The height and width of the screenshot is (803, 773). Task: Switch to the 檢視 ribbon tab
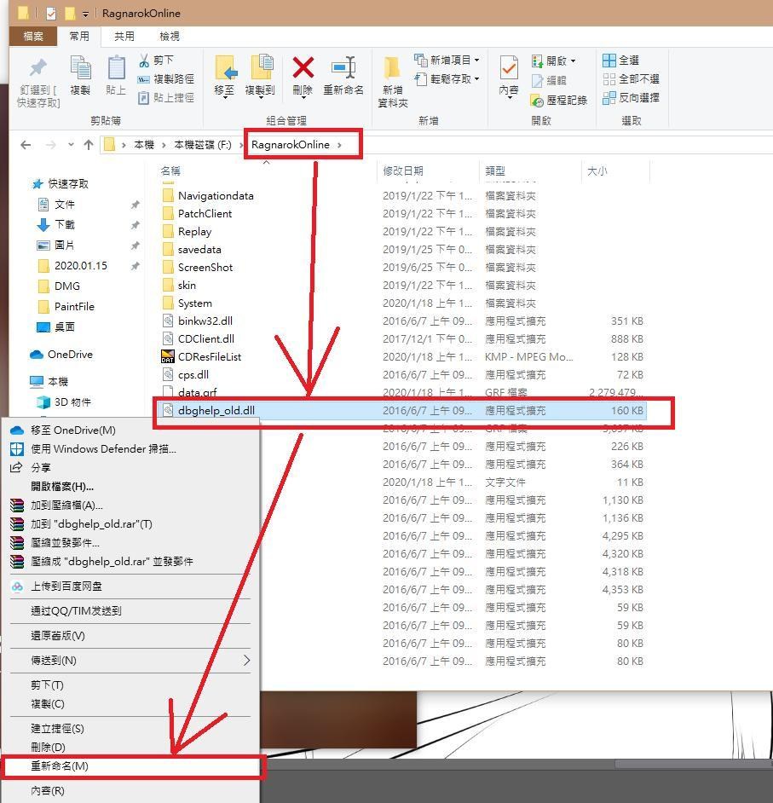click(170, 37)
